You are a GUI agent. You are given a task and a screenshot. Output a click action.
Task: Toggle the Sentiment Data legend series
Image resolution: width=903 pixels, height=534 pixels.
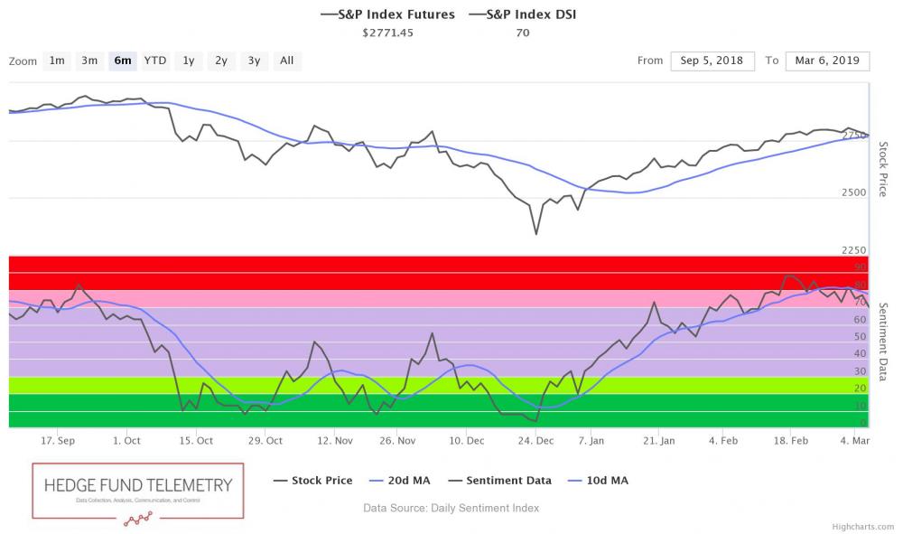click(x=500, y=481)
